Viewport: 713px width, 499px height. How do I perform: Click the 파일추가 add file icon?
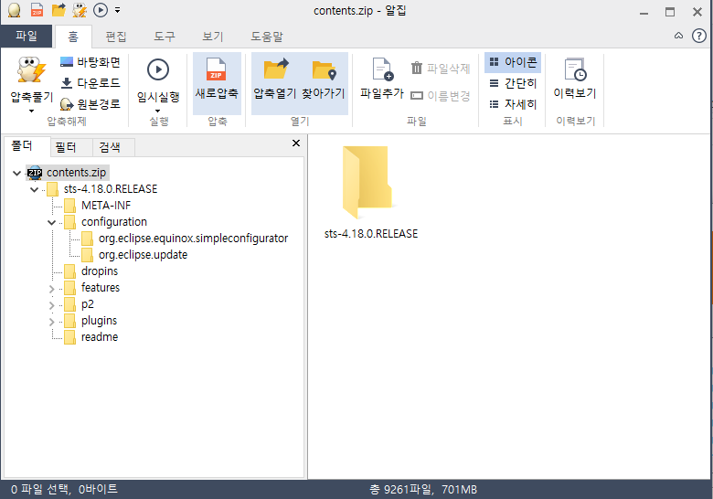coord(382,69)
